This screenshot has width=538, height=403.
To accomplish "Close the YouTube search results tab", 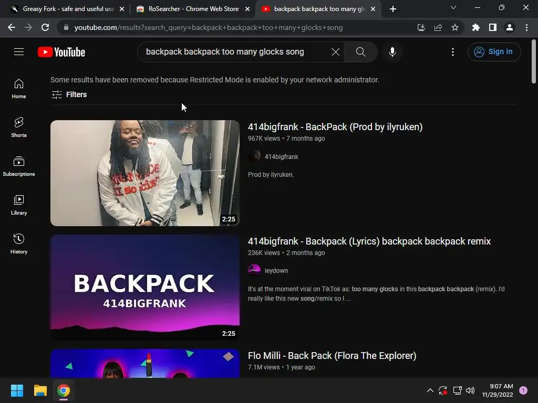I will [x=373, y=9].
